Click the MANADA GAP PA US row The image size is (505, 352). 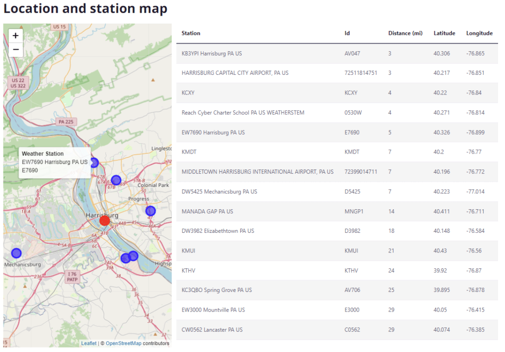click(x=207, y=211)
